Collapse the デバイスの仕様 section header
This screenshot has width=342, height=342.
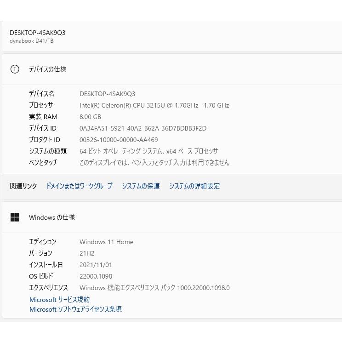172,69
